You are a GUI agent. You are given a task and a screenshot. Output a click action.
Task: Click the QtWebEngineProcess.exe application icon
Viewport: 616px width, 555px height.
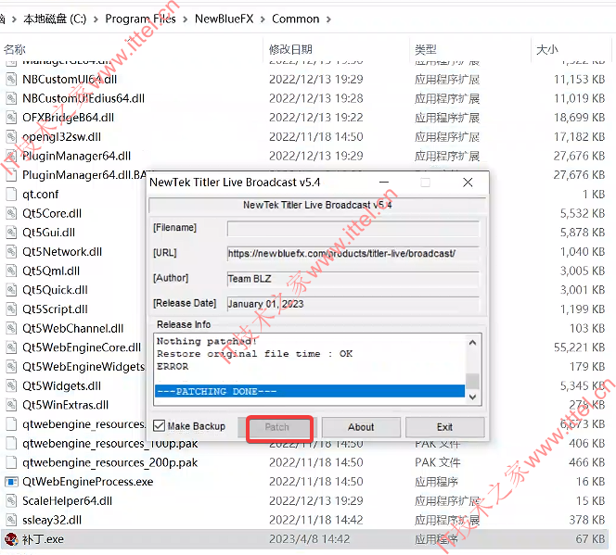click(11, 482)
